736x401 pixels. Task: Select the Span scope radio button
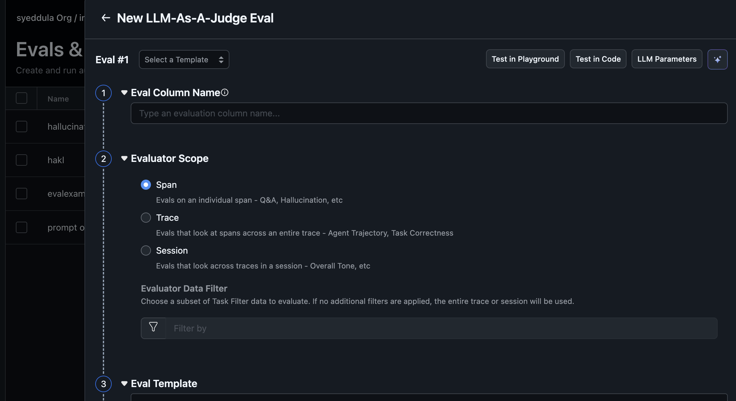click(x=146, y=185)
